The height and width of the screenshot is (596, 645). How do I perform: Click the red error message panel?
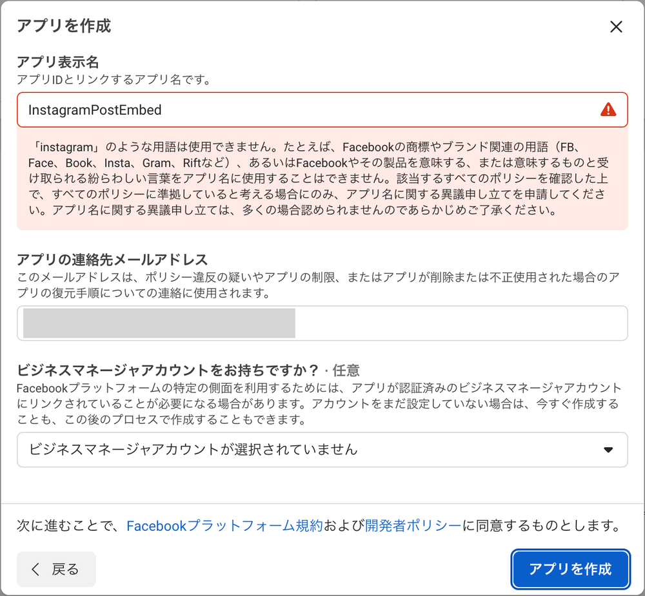point(322,178)
